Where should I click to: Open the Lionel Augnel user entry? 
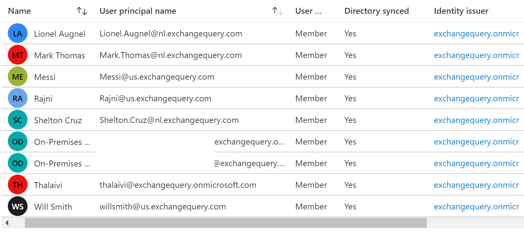coord(60,34)
